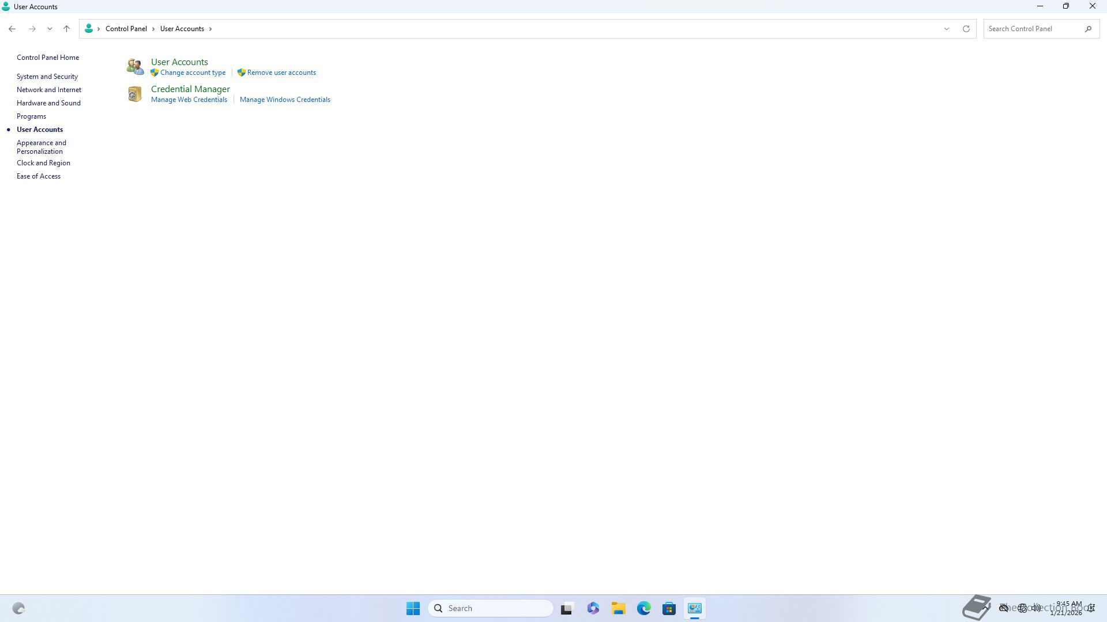Click the Search Control Panel field

click(1032, 29)
